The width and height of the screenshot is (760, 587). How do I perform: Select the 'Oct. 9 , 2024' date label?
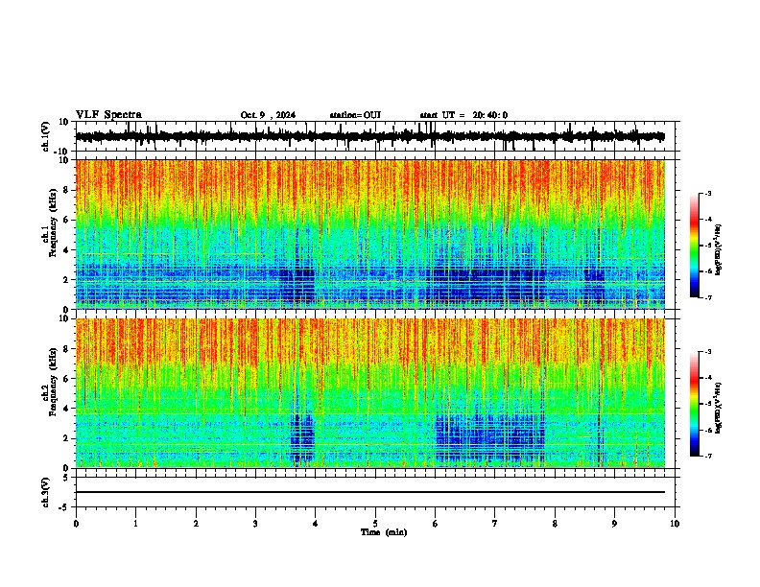click(x=268, y=115)
